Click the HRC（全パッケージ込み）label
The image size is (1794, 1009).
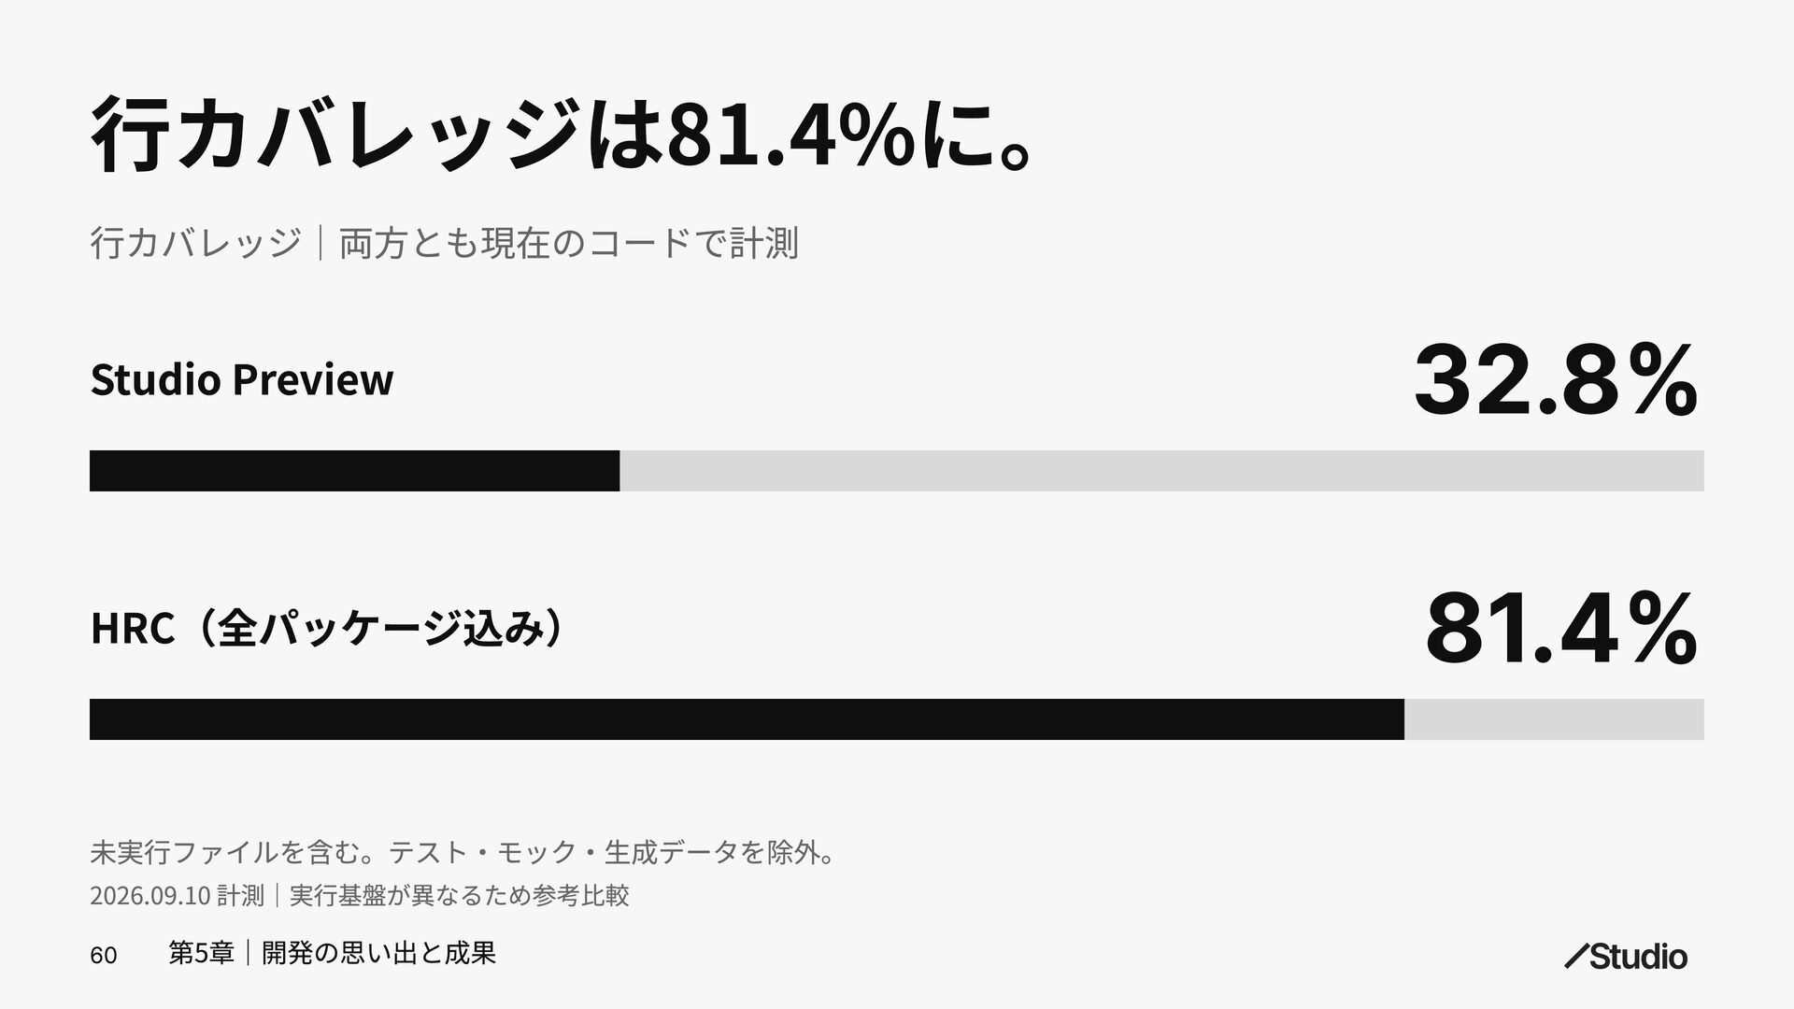[x=329, y=628]
